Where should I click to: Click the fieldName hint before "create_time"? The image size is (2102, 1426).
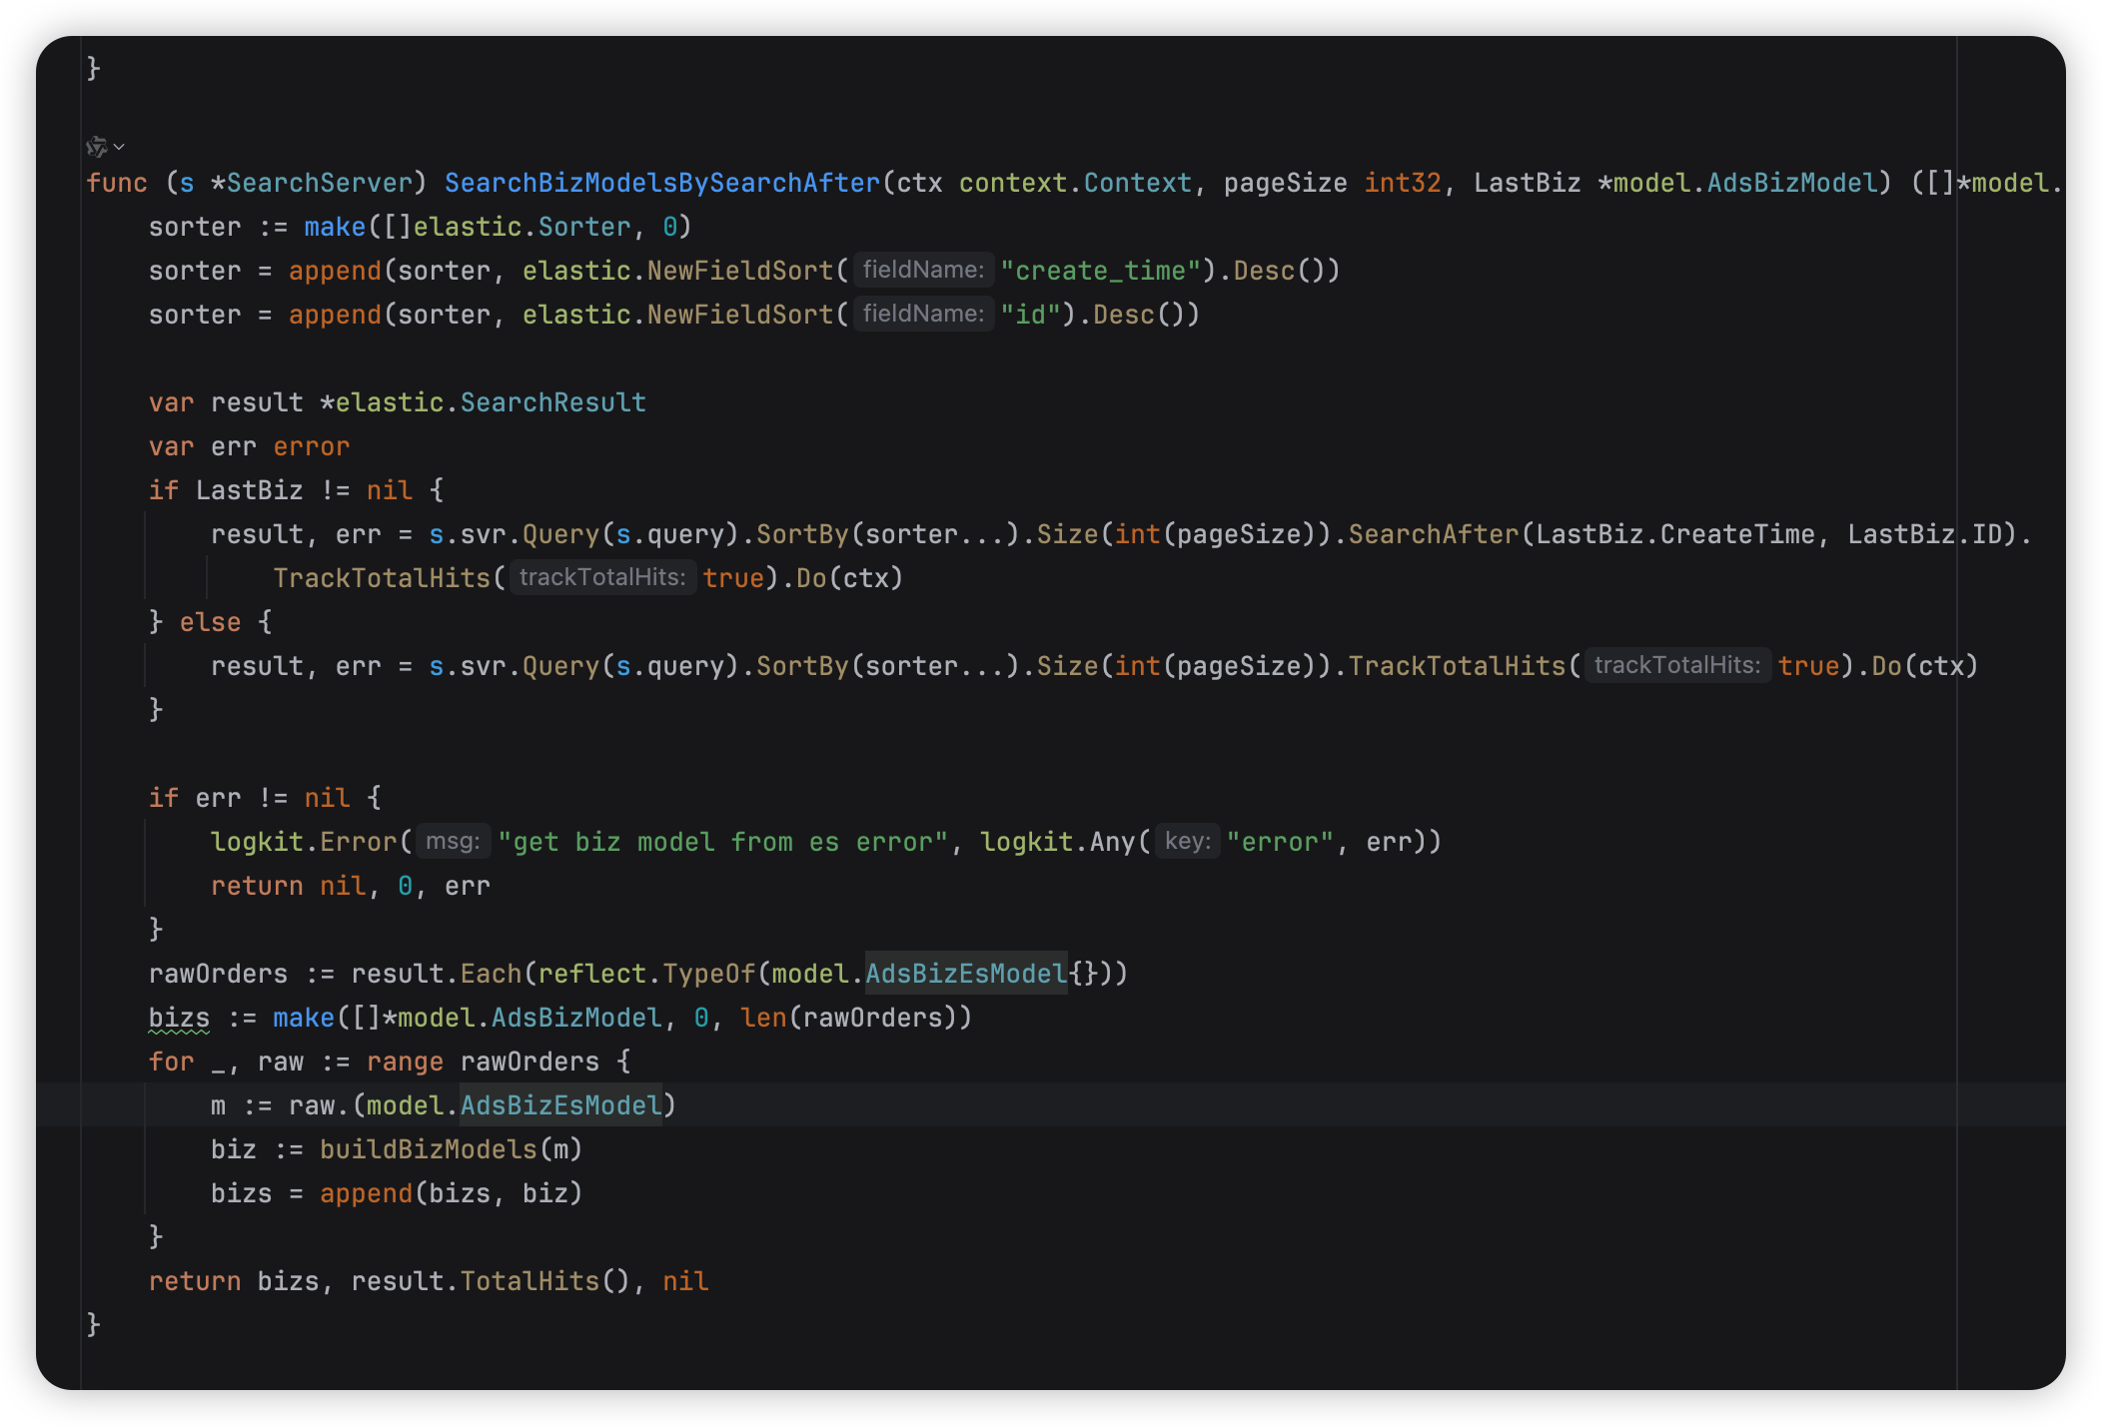click(922, 270)
